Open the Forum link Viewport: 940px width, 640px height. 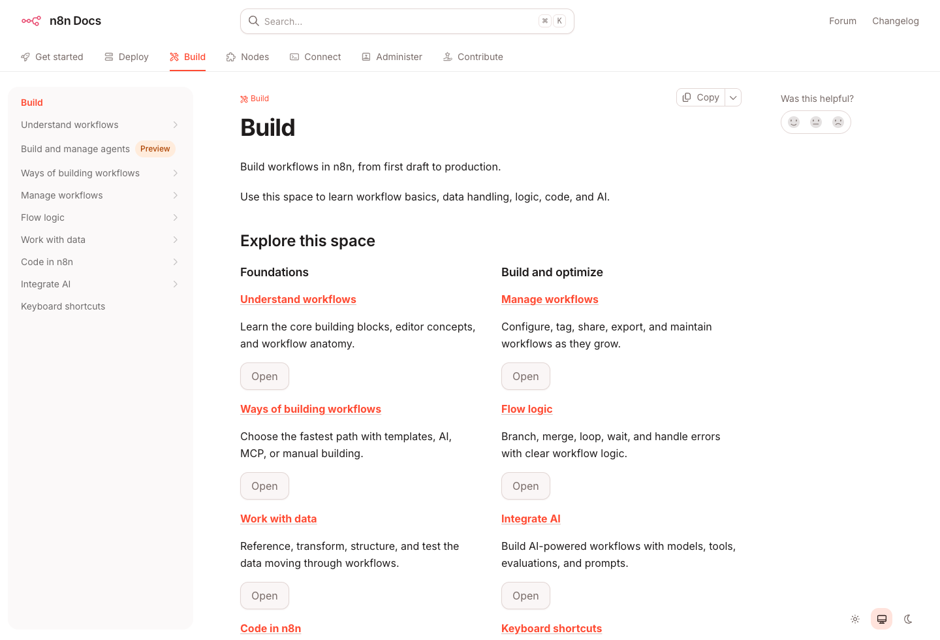pos(843,21)
